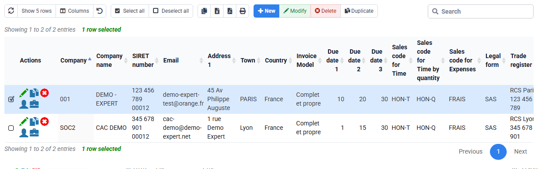Click Deselect all rows toggle
Viewport: 538px width, 169px height.
click(x=171, y=11)
